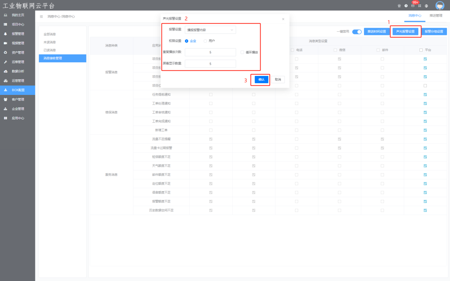Screen dimensions: 450x281
Task: Select the 用户 radio button
Action: click(x=205, y=41)
